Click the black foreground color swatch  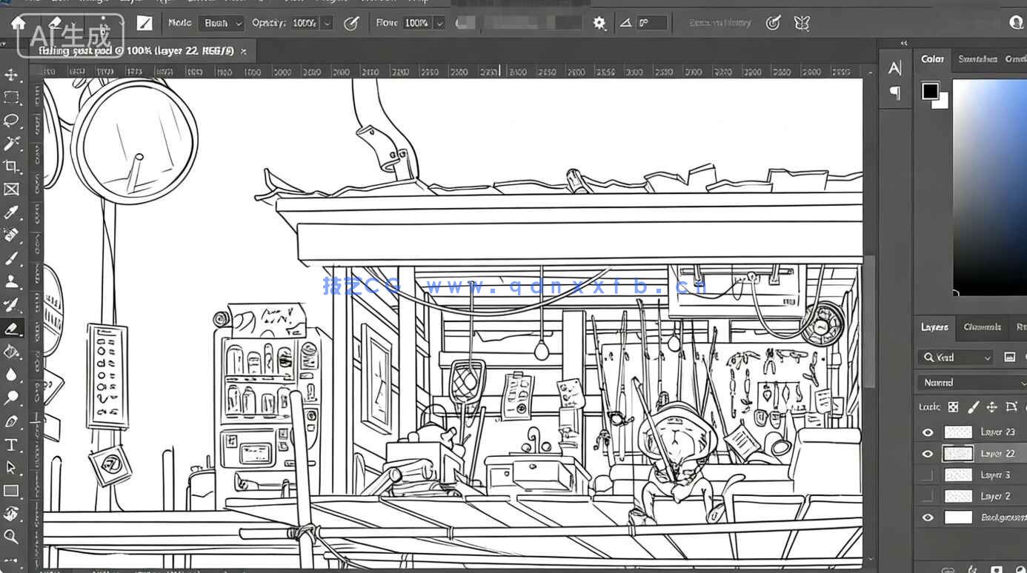[x=930, y=91]
